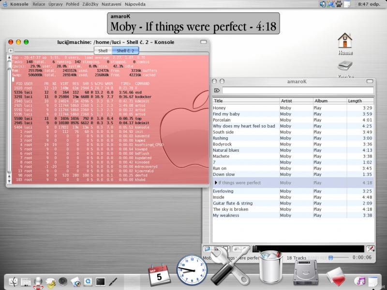The image size is (387, 290).
Task: Open the newspaper icon in the dock
Action: (26, 282)
